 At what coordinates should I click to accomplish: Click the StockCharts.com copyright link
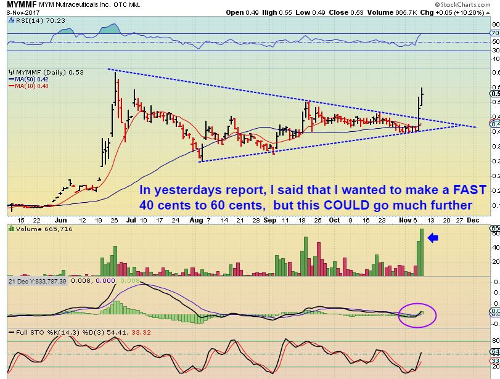462,4
